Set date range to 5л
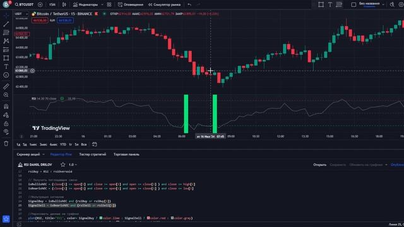The width and height of the screenshot is (404, 227). click(76, 144)
